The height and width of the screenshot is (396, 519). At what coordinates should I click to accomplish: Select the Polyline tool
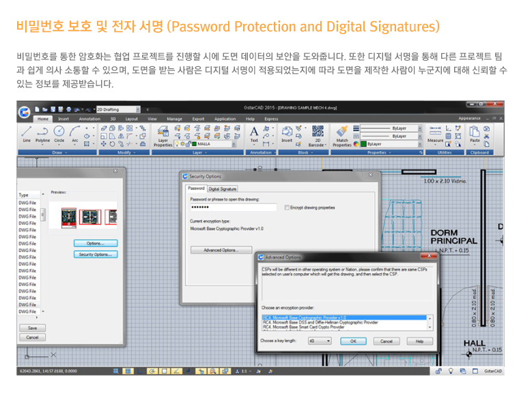point(42,133)
